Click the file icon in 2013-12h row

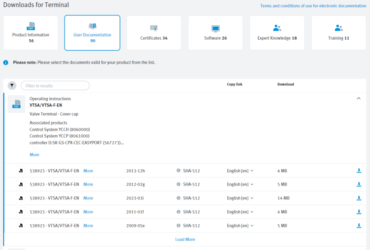click(x=21, y=171)
